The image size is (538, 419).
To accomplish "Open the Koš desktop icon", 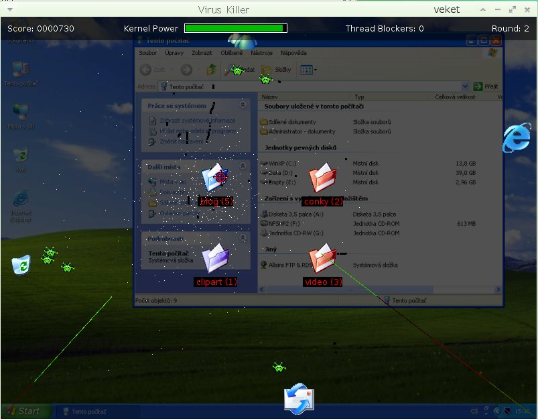I will (x=21, y=160).
